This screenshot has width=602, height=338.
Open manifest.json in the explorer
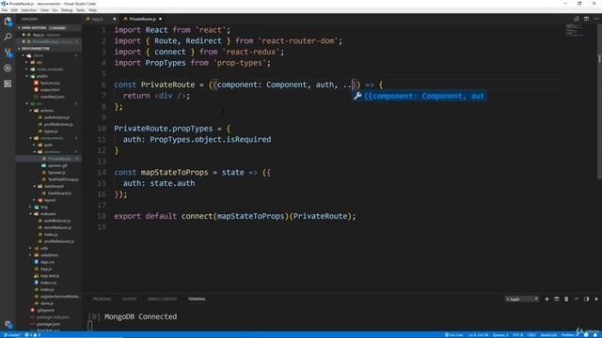coord(48,97)
